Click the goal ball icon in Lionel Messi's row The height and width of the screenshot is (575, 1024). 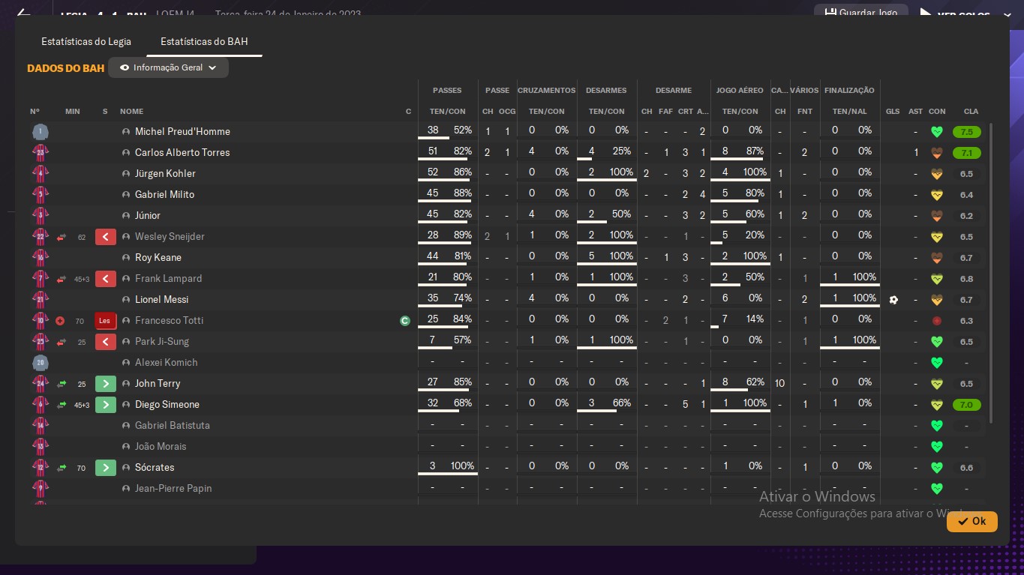click(x=893, y=300)
